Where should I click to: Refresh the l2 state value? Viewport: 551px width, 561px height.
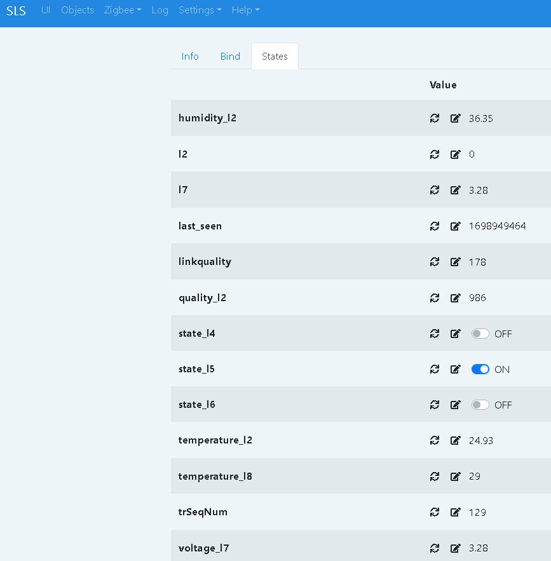(x=434, y=154)
